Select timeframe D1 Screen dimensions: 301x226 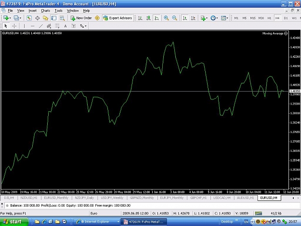point(286,18)
